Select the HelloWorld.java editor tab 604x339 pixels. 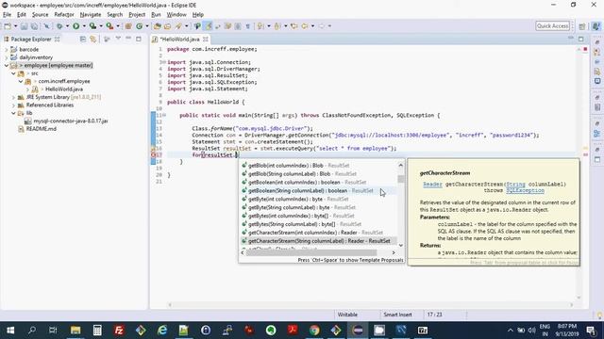tap(180, 40)
